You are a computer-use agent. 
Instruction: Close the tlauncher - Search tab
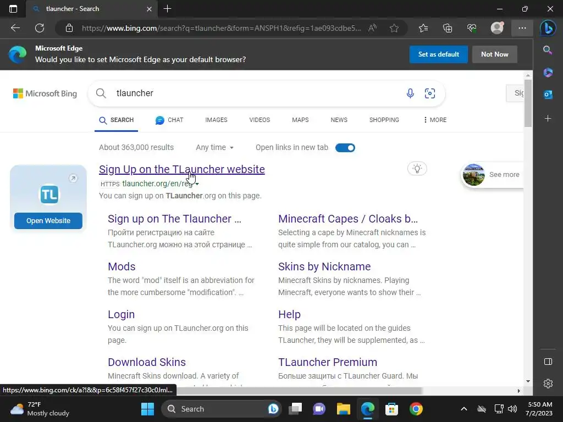tap(149, 9)
